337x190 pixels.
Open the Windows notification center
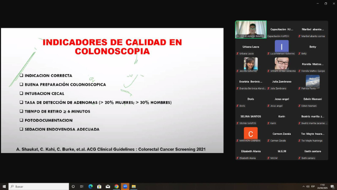(333, 186)
